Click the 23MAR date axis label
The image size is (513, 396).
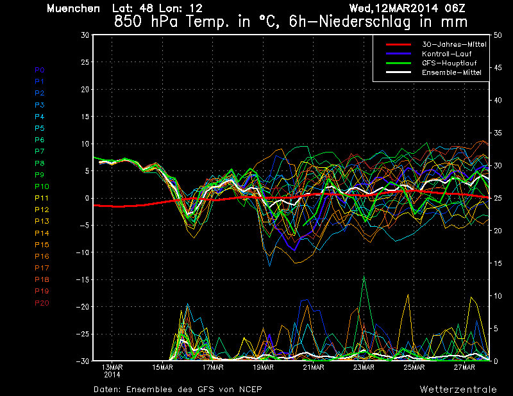(364, 368)
